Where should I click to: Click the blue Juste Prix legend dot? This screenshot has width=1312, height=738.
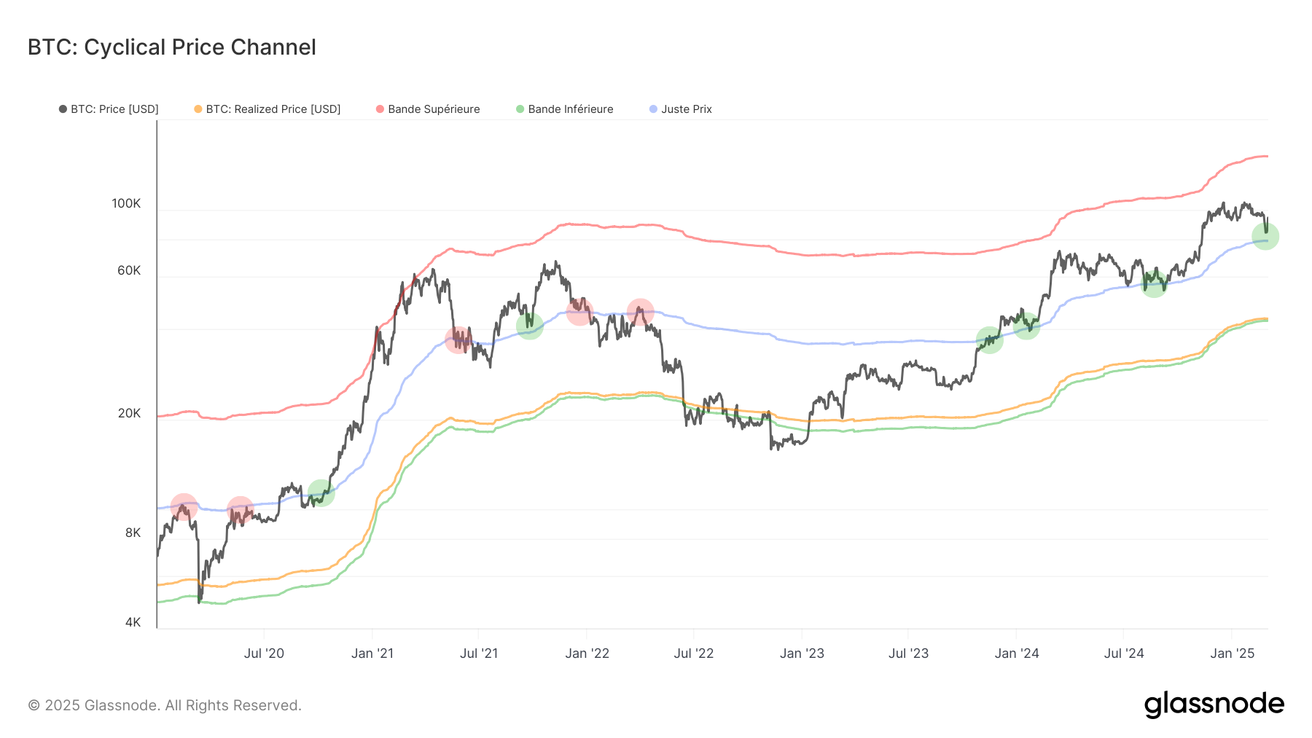coord(652,109)
